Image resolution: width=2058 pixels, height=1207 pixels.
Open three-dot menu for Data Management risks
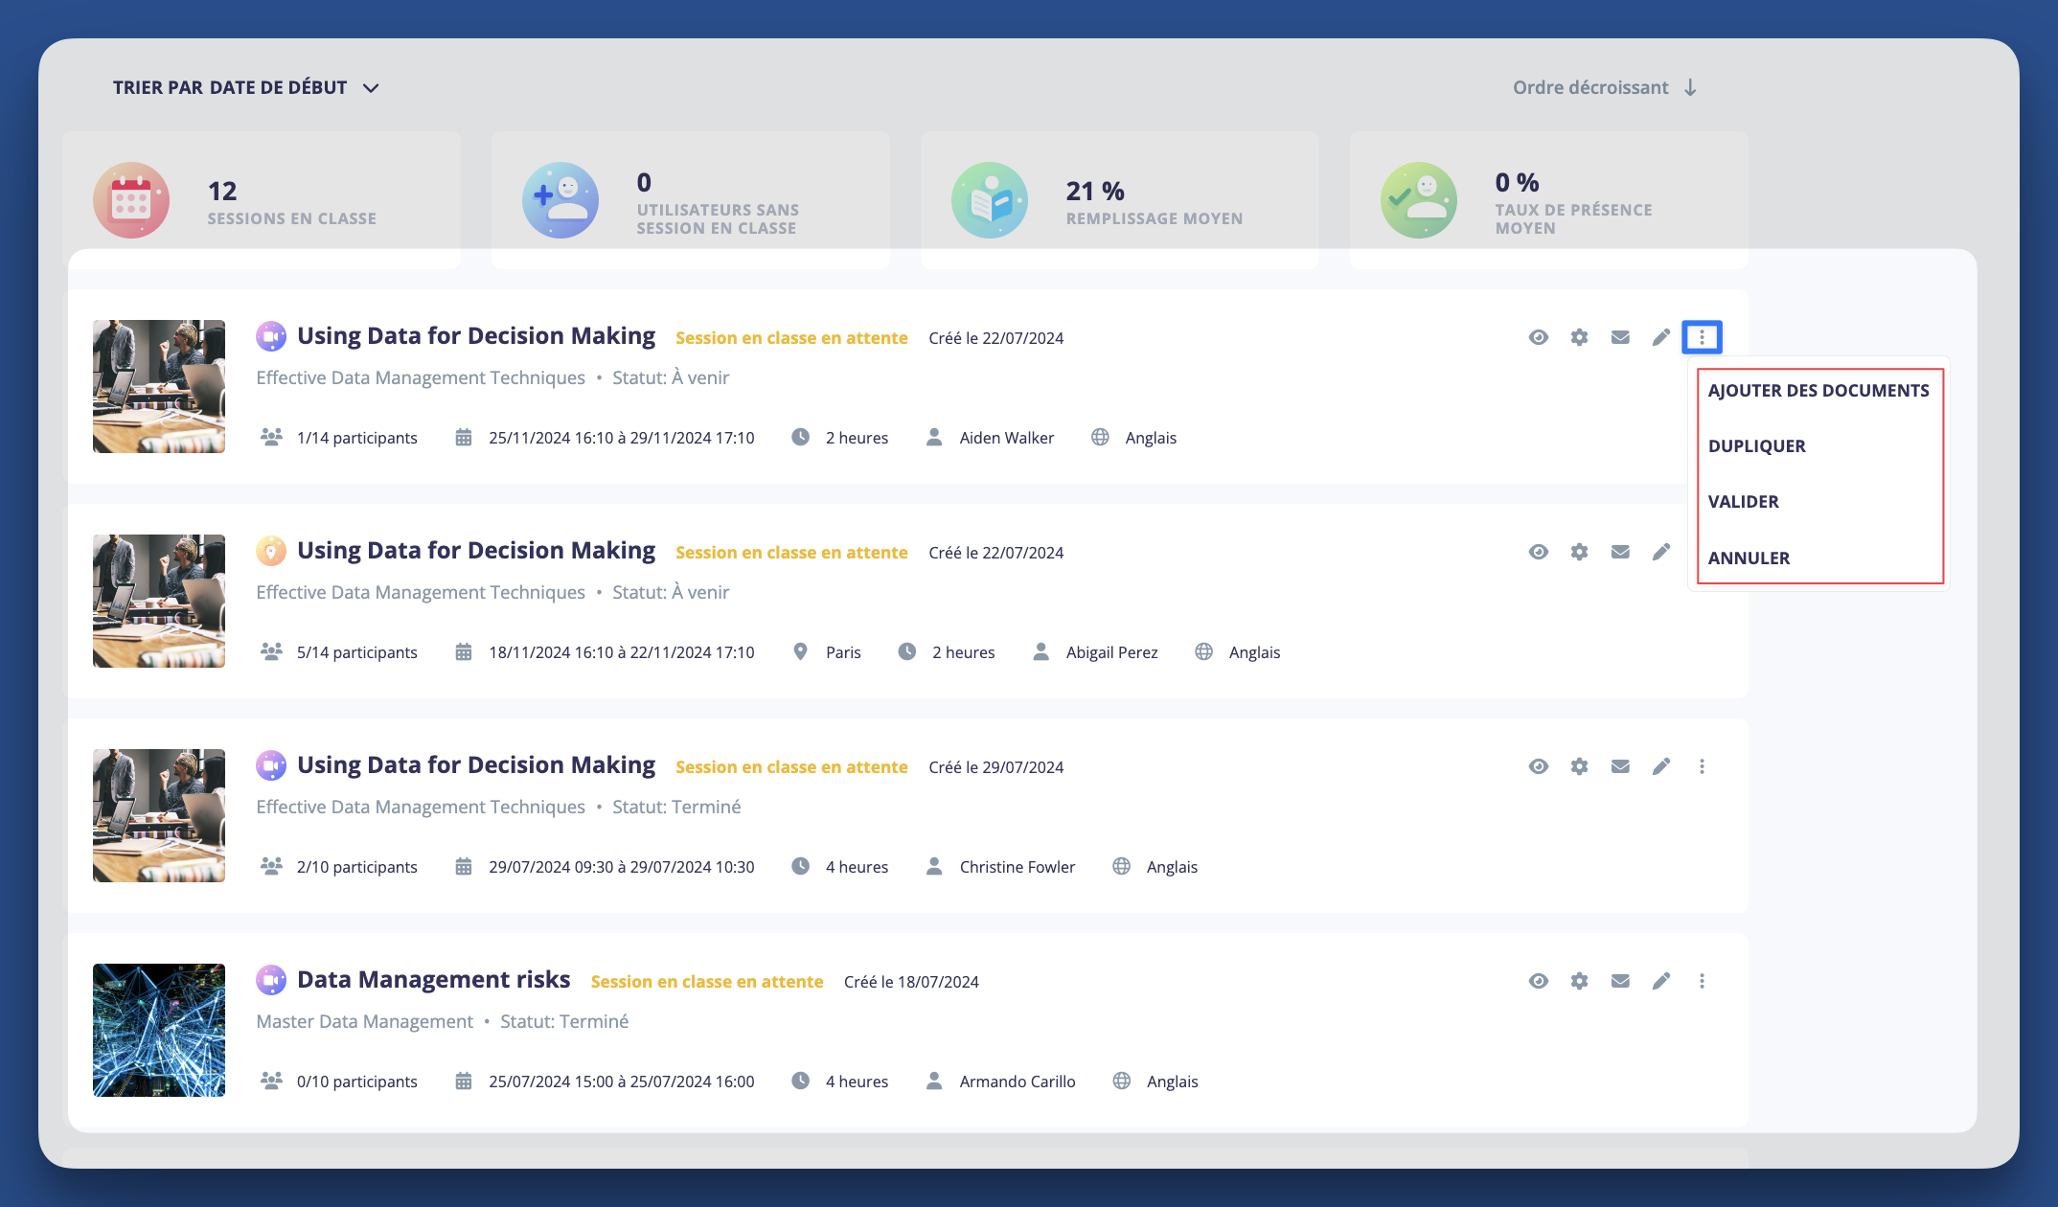1702,981
